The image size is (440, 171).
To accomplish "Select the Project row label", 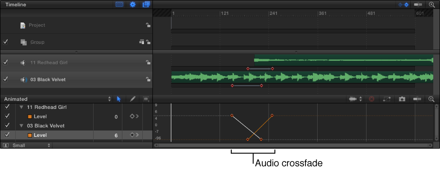I will [x=37, y=25].
